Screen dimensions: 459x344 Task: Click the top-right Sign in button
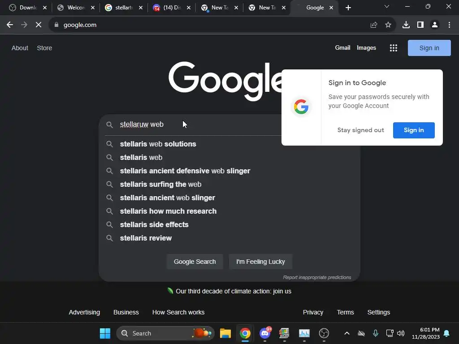pyautogui.click(x=429, y=48)
